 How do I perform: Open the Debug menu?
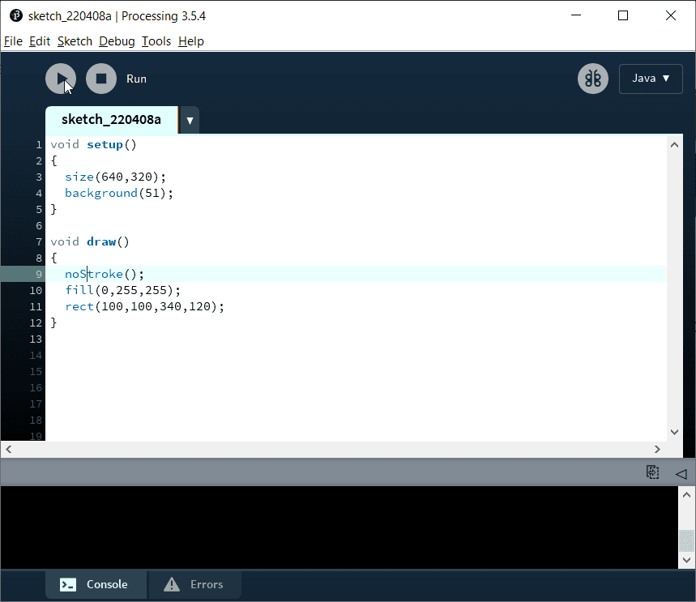[117, 41]
